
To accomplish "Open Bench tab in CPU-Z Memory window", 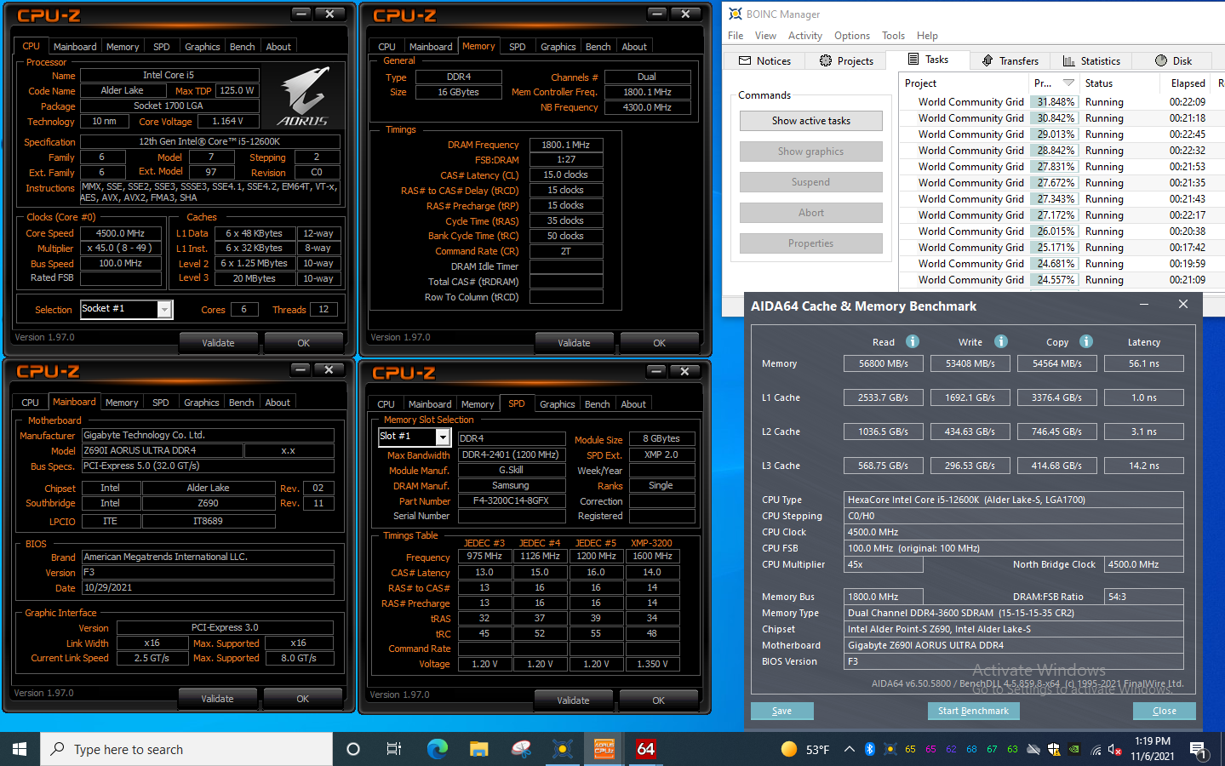I will point(598,47).
